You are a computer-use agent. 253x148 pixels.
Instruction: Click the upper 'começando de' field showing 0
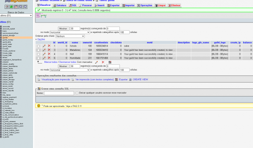(113, 29)
